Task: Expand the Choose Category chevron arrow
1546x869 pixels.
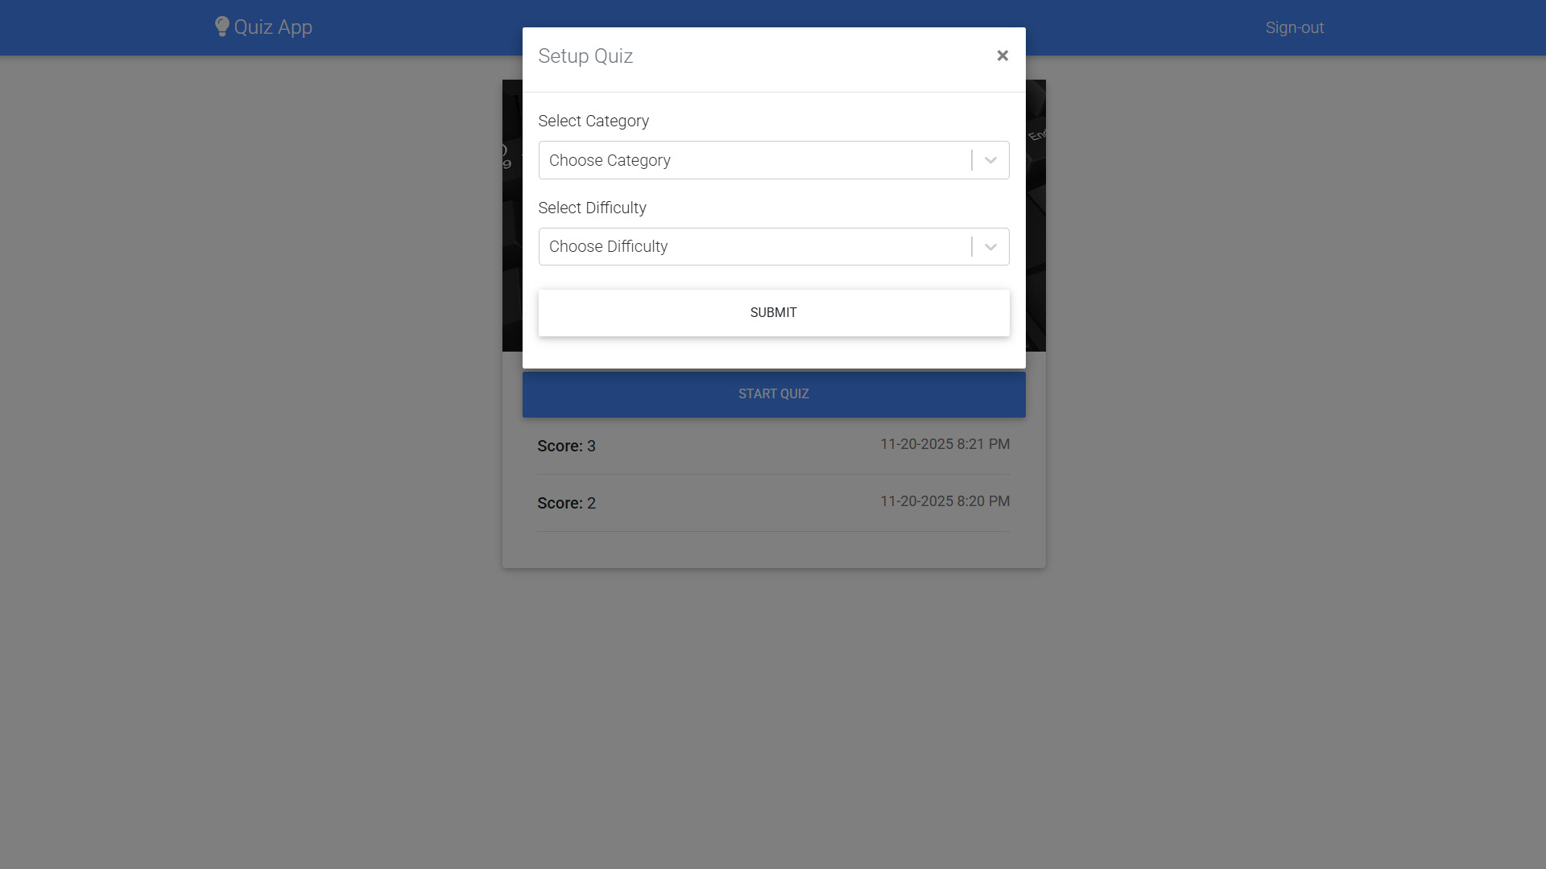Action: click(990, 160)
